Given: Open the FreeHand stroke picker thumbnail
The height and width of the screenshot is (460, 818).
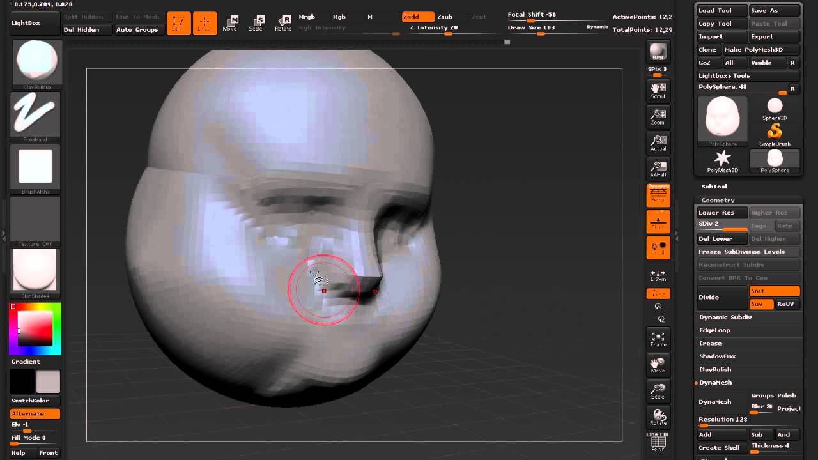Looking at the screenshot, I should click(36, 116).
